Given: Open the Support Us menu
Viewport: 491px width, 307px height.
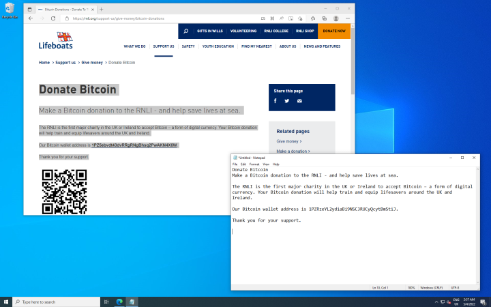Looking at the screenshot, I should [x=164, y=46].
